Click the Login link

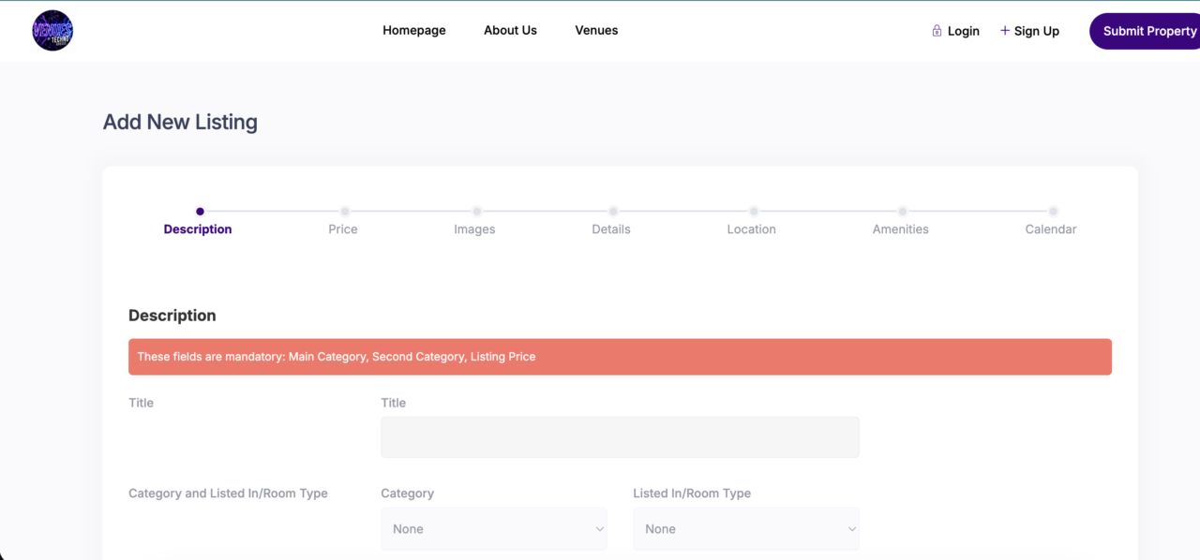pyautogui.click(x=963, y=31)
